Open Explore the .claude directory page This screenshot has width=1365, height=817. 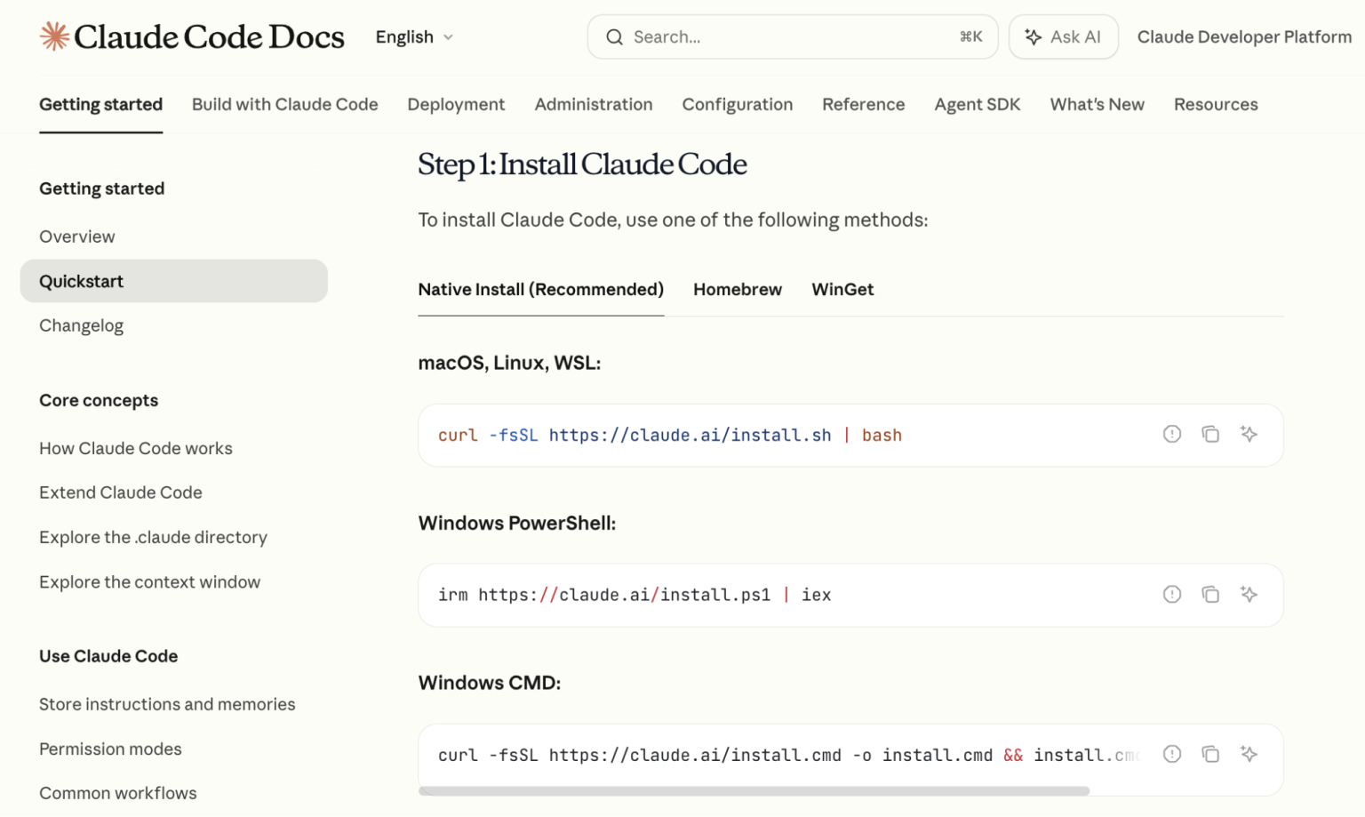[153, 538]
